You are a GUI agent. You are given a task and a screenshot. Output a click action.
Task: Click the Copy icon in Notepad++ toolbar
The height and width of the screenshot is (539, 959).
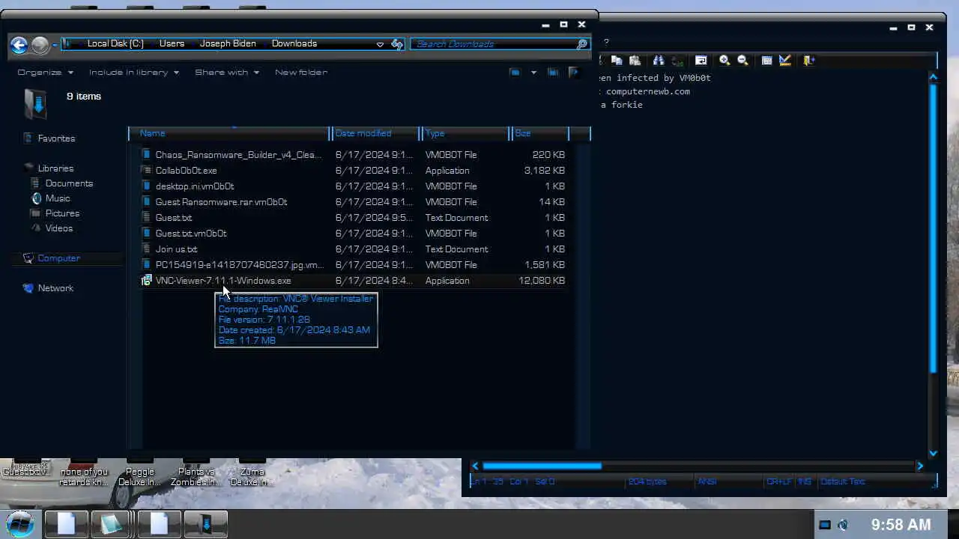(617, 61)
